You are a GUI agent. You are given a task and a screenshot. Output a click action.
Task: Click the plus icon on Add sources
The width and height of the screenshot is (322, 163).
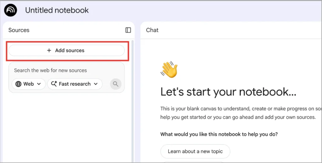click(x=49, y=50)
